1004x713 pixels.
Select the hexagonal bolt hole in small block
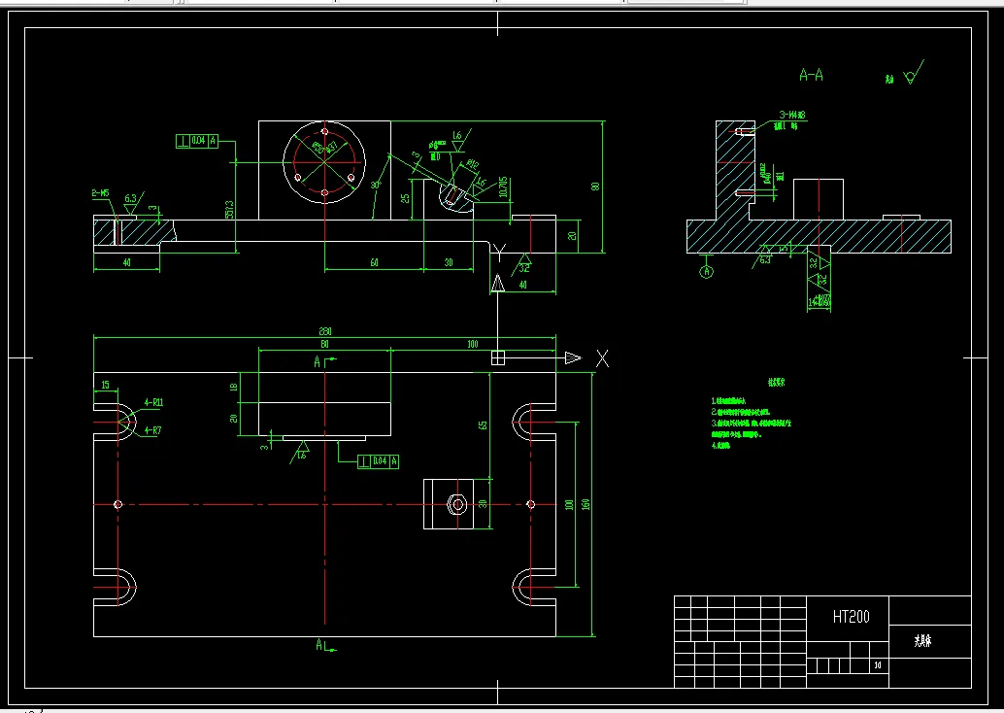(457, 504)
